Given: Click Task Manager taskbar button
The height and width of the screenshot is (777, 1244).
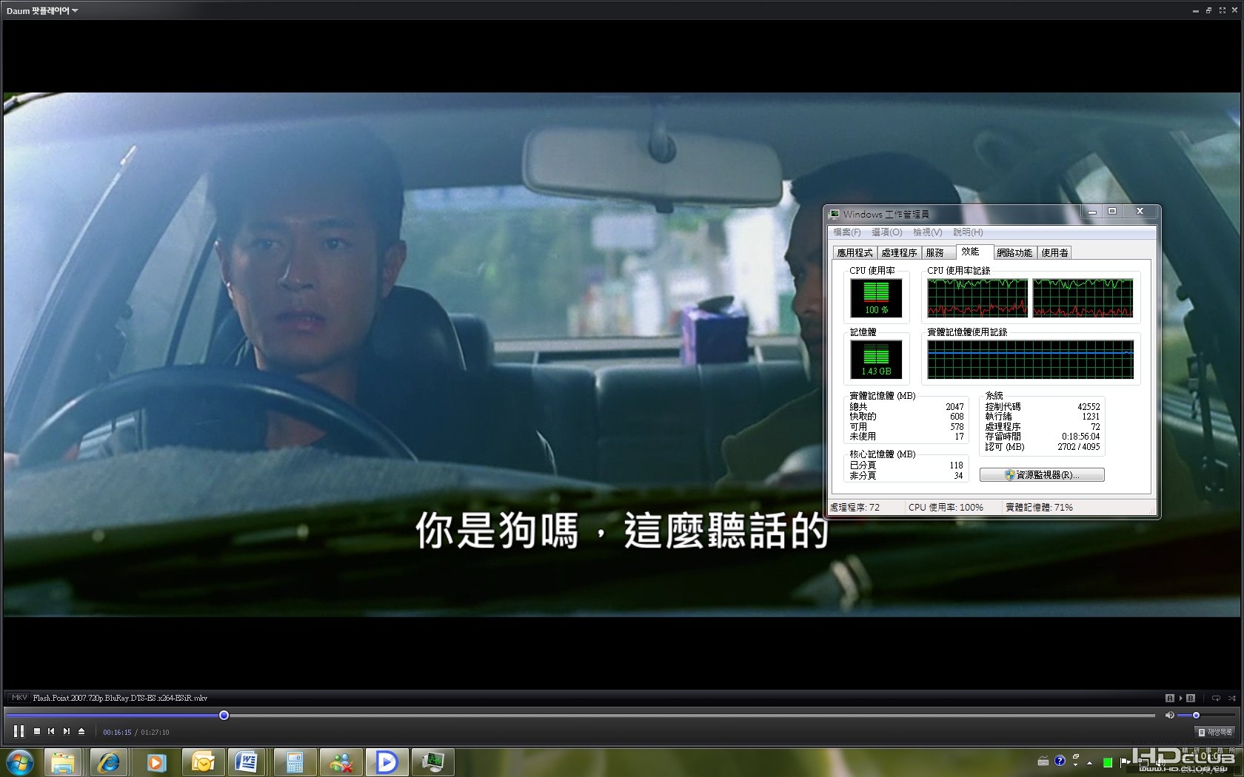Looking at the screenshot, I should click(x=432, y=762).
